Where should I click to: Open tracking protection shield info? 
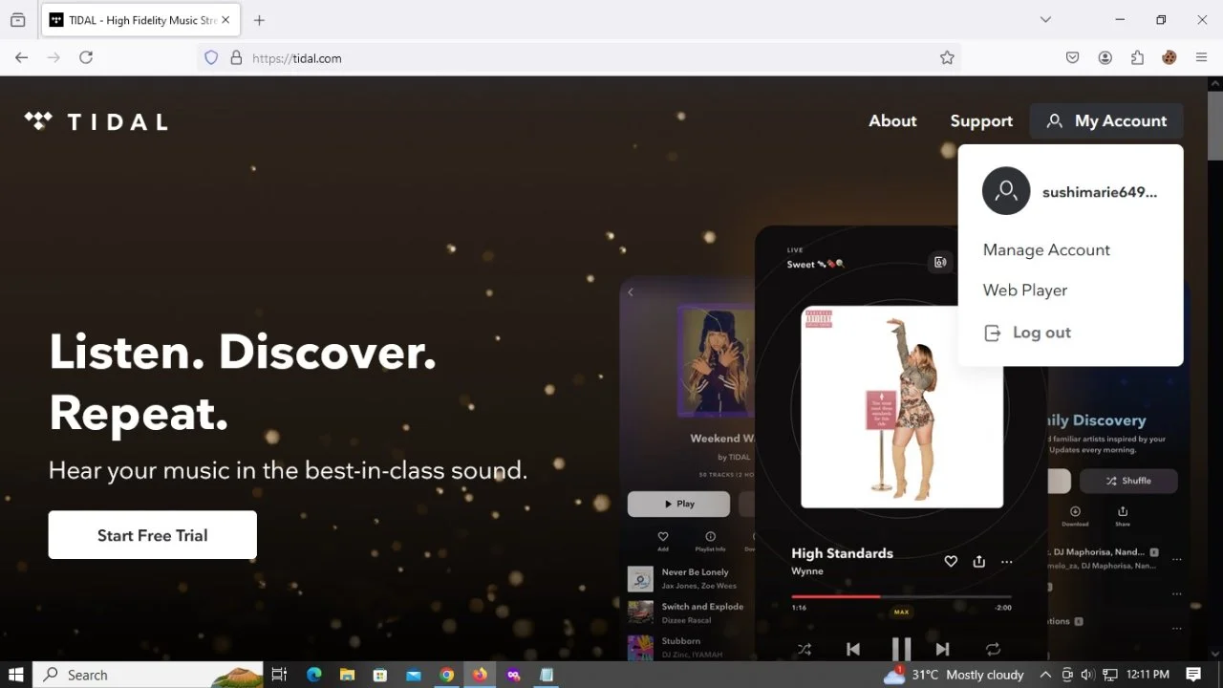click(x=212, y=57)
